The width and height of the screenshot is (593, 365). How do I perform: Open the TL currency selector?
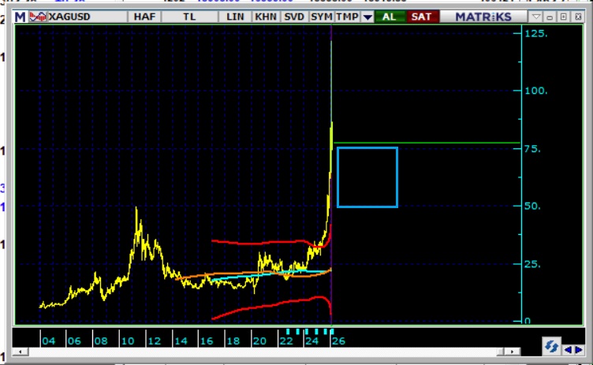click(189, 17)
